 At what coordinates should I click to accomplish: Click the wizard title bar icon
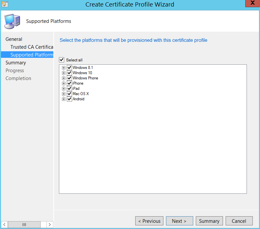(5, 4)
